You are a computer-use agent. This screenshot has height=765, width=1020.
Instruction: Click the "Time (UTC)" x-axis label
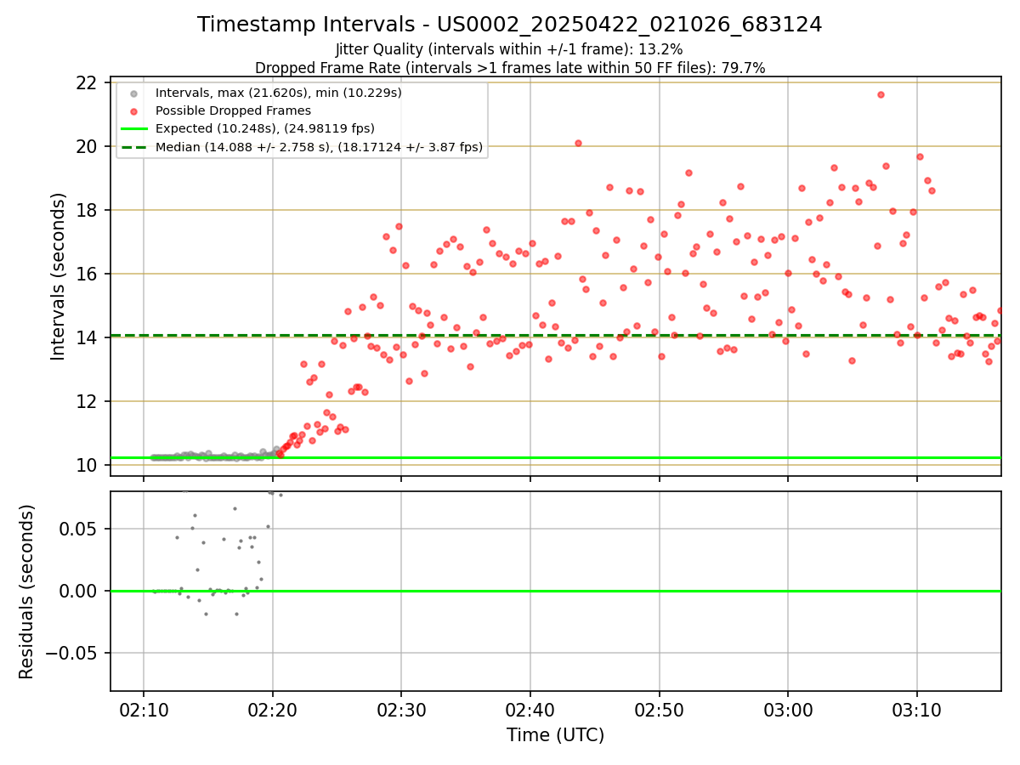coord(555,735)
